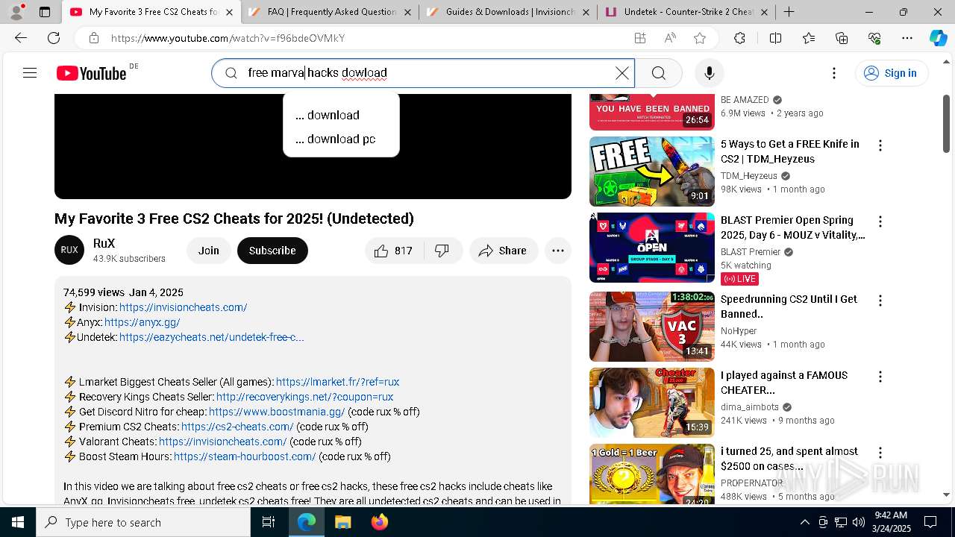Screen dimensions: 955x537
Task: Open invisioncheats.com link next to Valorant Cheats
Action: 222,442
